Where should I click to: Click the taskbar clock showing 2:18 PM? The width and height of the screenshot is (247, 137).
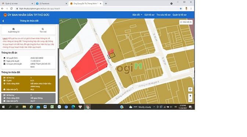183,107
